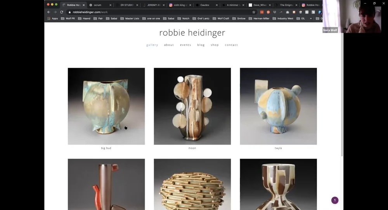The height and width of the screenshot is (210, 388).
Task: Reload the page with the refresh icon
Action: 62,12
